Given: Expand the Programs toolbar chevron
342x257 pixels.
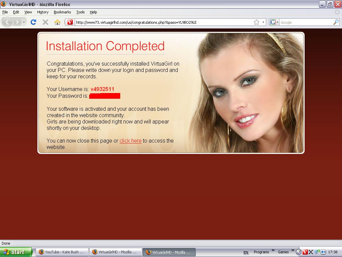Looking at the screenshot, I should pyautogui.click(x=273, y=250).
